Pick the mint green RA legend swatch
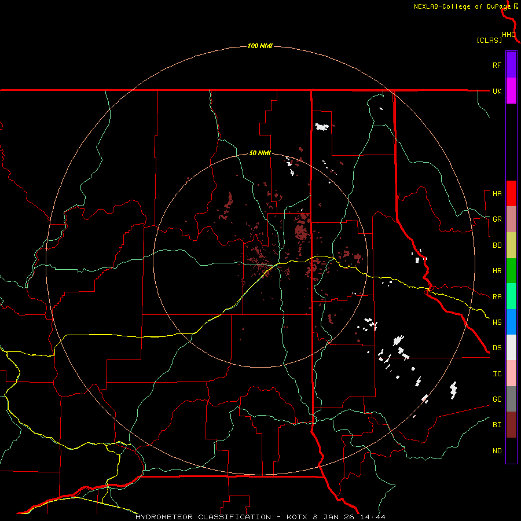 coord(511,296)
